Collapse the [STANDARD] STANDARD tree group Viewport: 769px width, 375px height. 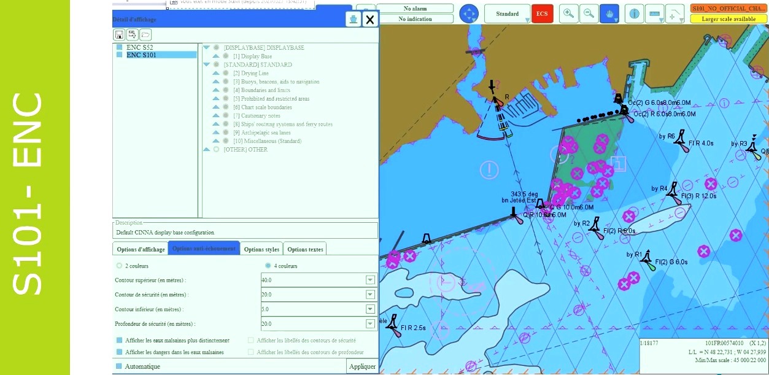point(206,64)
